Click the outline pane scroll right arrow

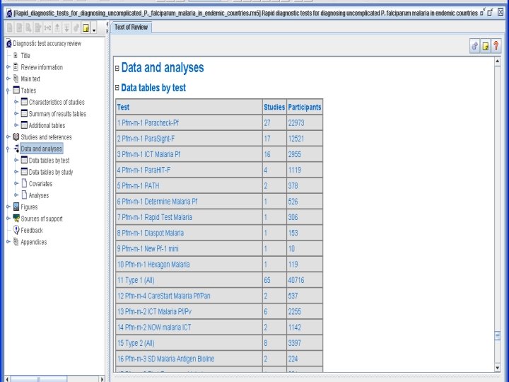coord(102,379)
